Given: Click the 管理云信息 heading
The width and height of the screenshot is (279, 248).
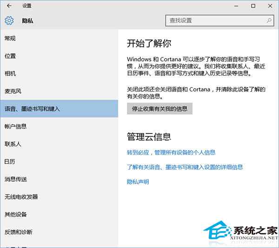Looking at the screenshot, I should (149, 137).
